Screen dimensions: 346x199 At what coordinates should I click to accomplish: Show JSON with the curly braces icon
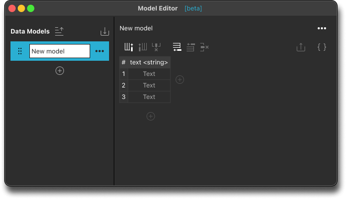322,47
